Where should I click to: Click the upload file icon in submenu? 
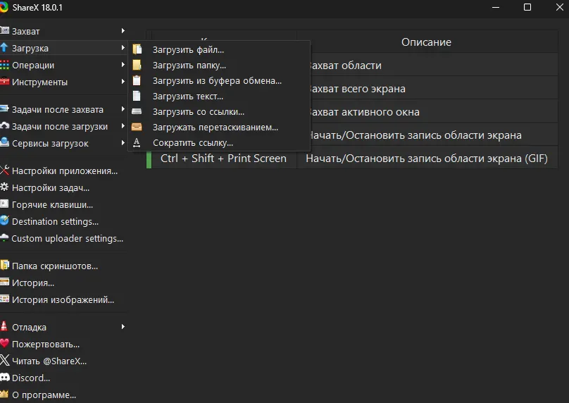click(x=137, y=50)
